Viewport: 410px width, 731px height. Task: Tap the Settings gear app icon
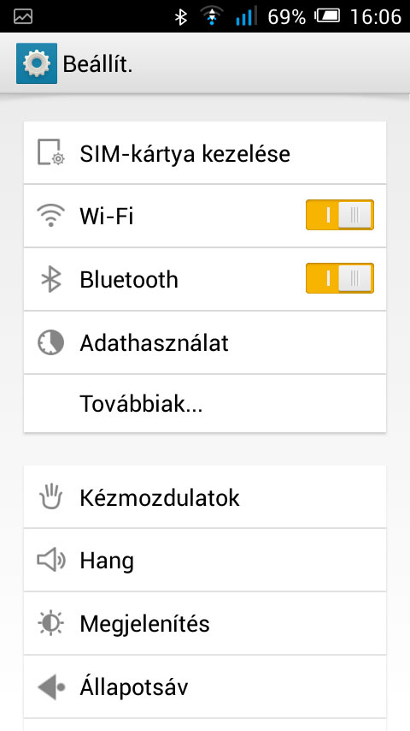(36, 63)
